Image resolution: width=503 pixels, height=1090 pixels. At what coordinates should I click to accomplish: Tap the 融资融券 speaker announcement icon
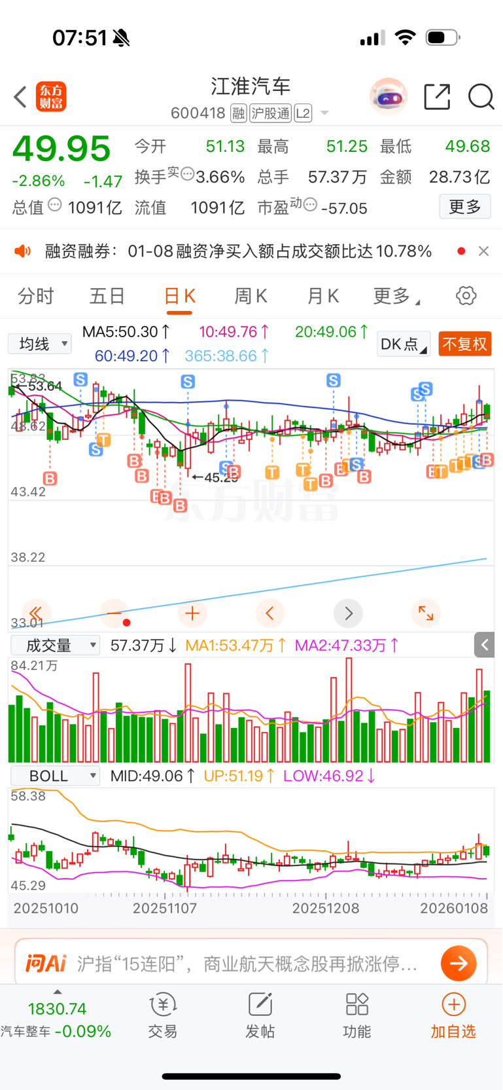[23, 251]
